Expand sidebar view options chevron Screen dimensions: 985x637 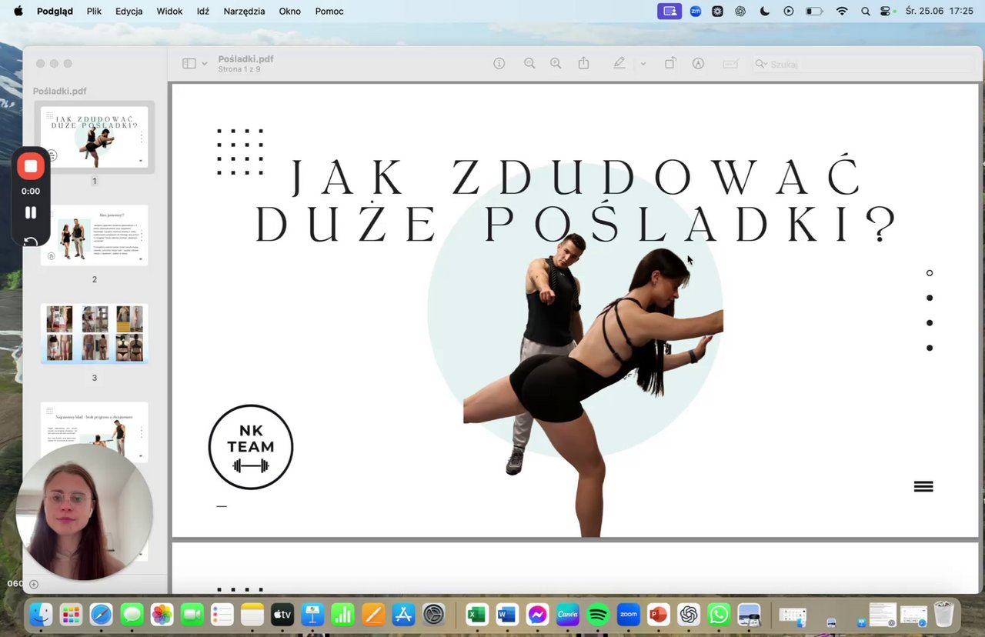click(x=205, y=64)
